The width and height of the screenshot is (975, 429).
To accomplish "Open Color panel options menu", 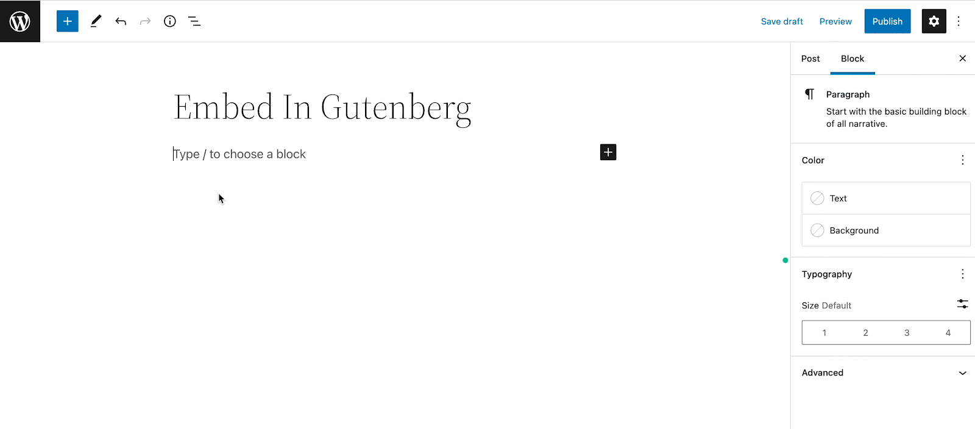I will [963, 160].
